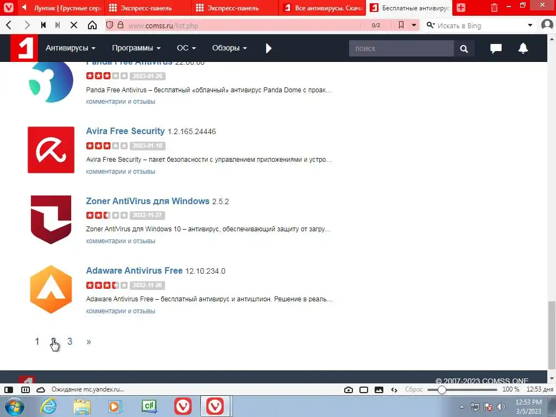Go to the home page

click(x=92, y=25)
